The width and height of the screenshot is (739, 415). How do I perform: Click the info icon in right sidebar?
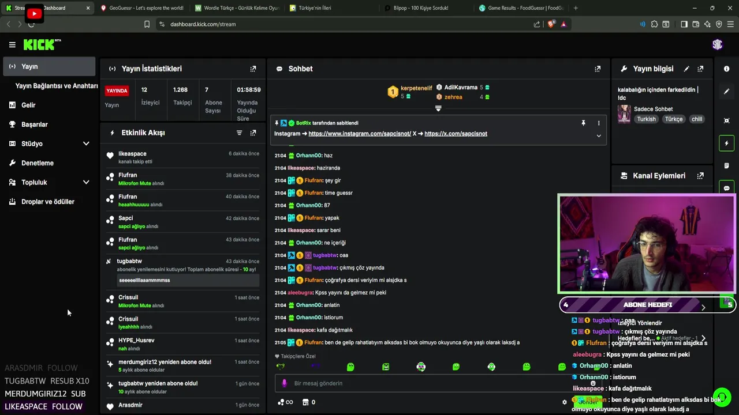[726, 69]
